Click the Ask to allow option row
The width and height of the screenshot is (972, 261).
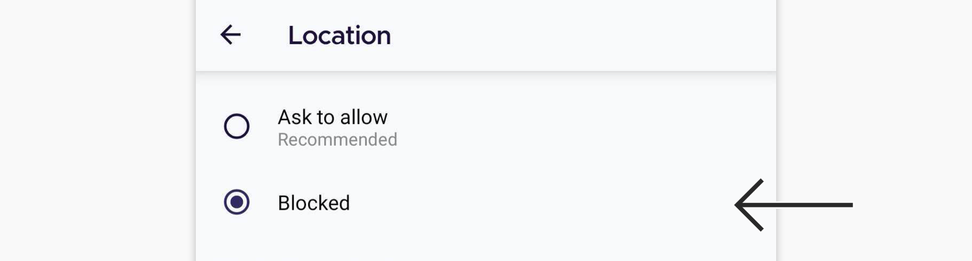coord(486,127)
